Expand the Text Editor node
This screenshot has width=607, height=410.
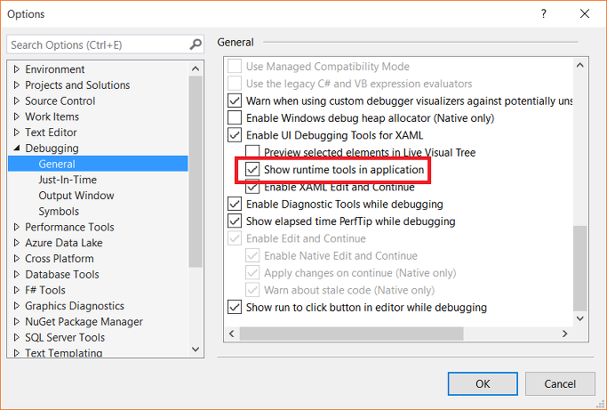[x=17, y=133]
